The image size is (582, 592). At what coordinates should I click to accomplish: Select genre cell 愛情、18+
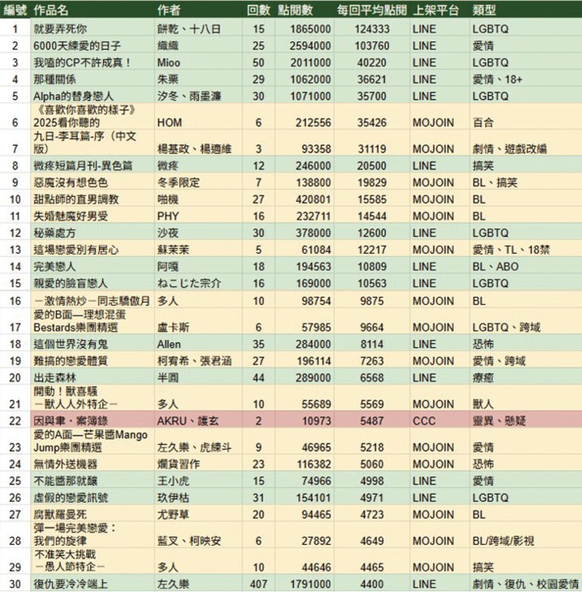click(x=498, y=79)
